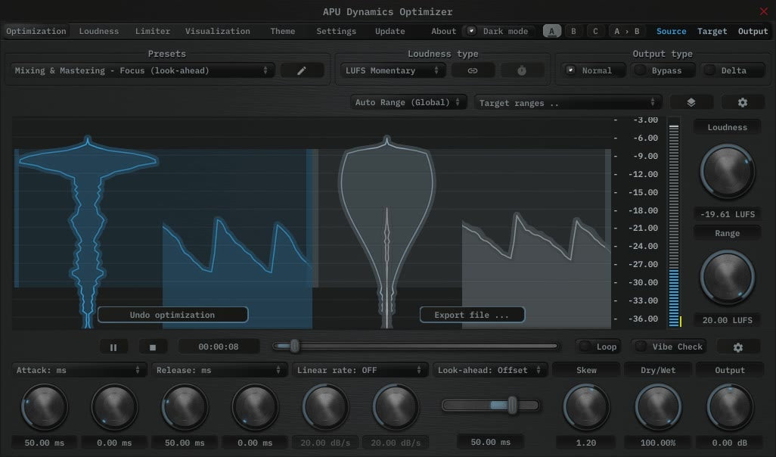776x457 pixels.
Task: Select the Delta output type
Action: (x=732, y=70)
